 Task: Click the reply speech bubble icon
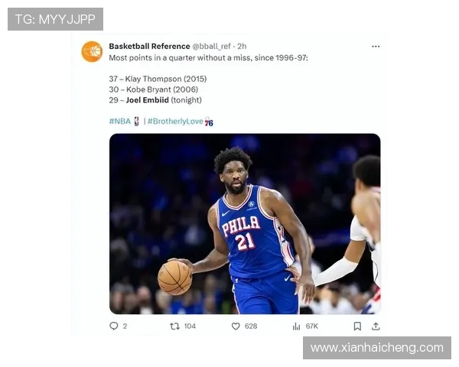(x=113, y=326)
